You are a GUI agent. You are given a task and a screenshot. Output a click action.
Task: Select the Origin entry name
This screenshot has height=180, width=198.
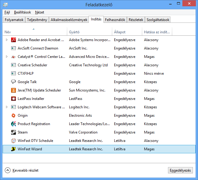click(22, 115)
